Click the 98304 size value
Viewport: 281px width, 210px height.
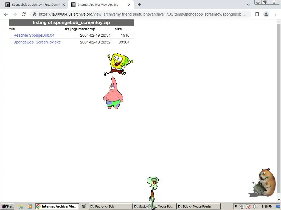click(x=124, y=42)
